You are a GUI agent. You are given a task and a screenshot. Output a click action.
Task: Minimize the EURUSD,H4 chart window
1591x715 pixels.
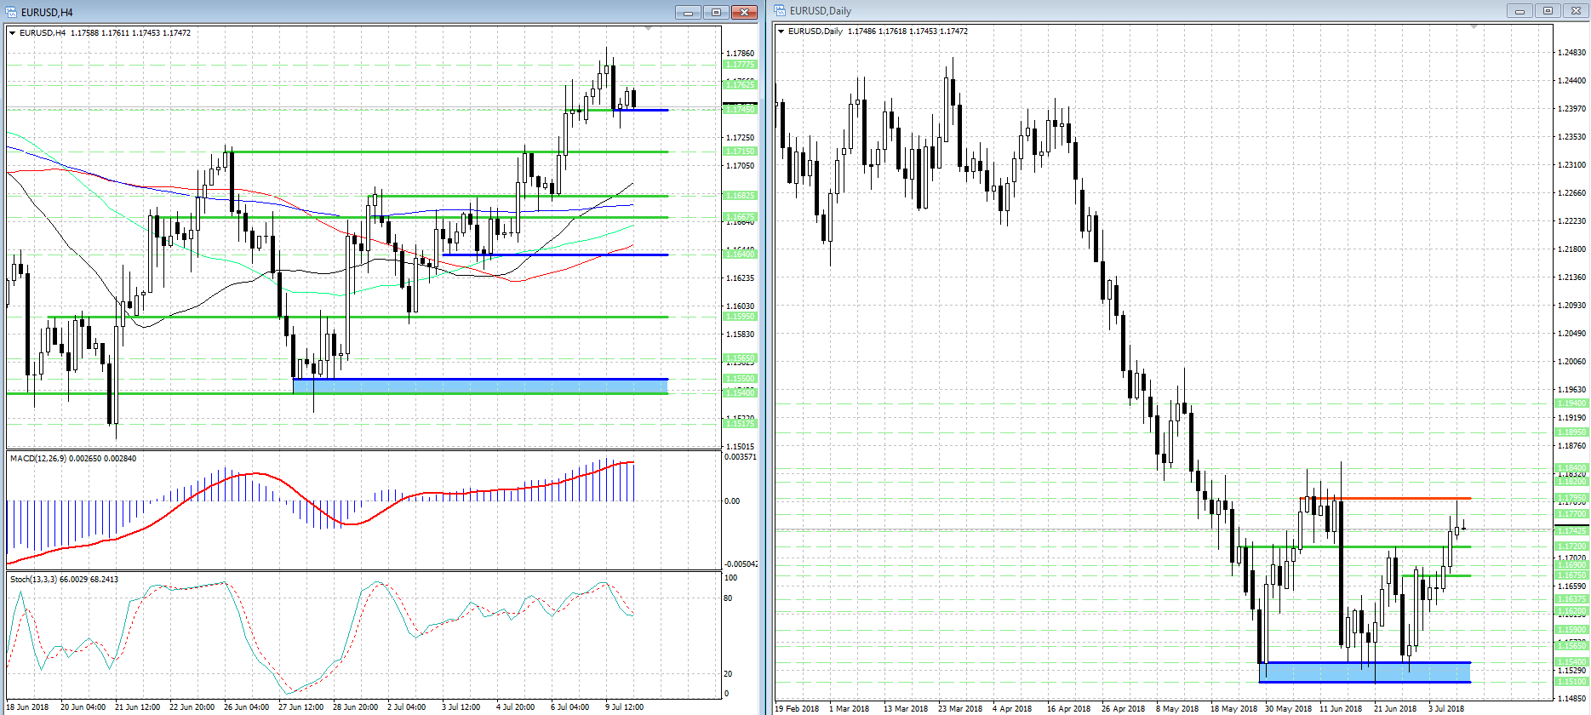688,12
